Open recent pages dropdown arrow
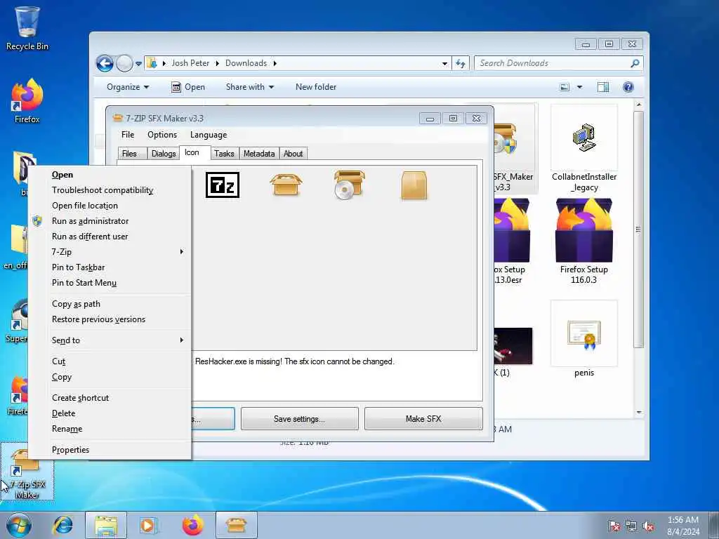The image size is (719, 539). point(138,64)
